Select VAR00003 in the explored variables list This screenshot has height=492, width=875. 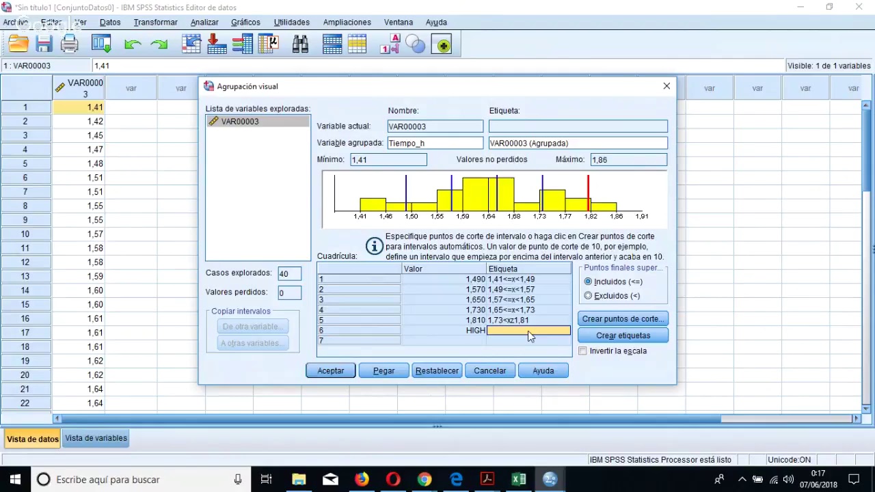258,122
